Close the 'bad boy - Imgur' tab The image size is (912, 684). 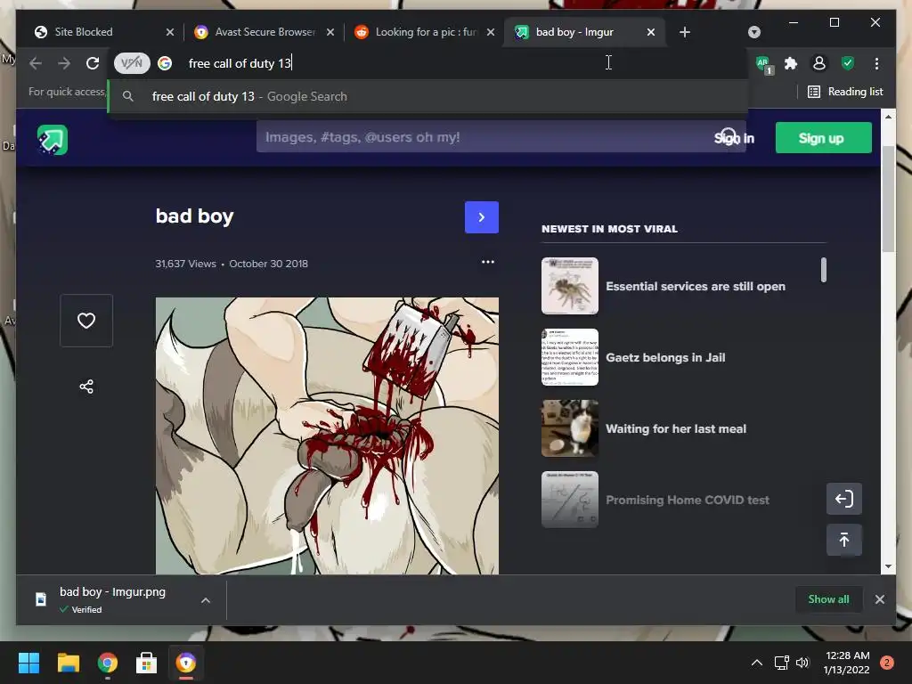point(651,32)
